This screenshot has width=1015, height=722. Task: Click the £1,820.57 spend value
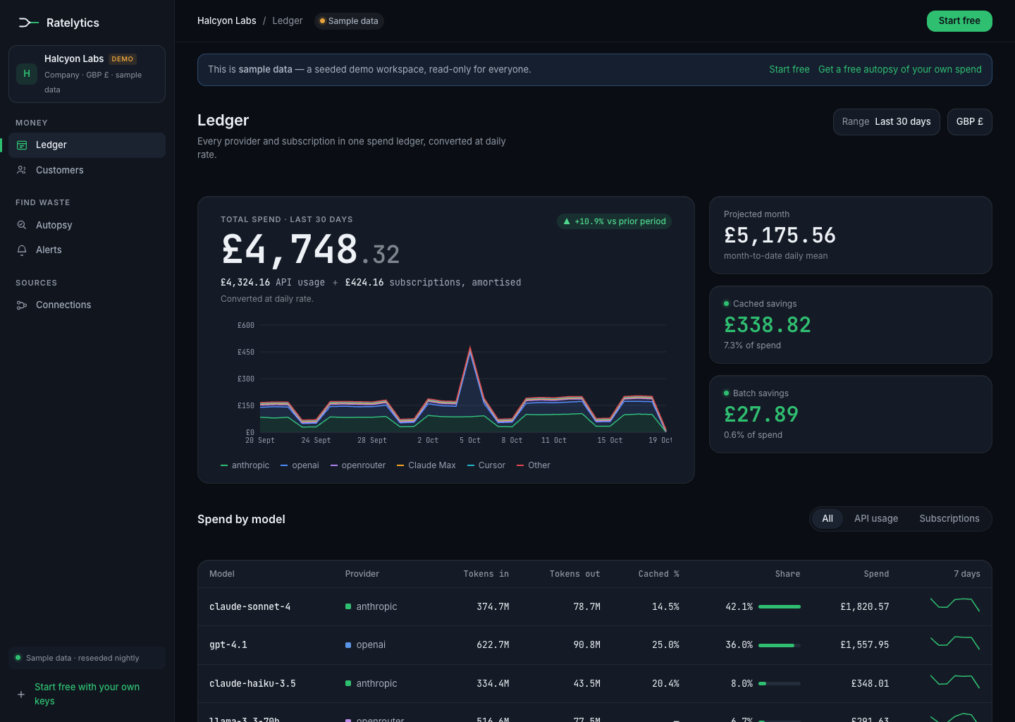point(865,607)
